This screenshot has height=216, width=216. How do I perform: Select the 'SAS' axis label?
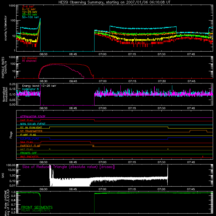point(3,176)
